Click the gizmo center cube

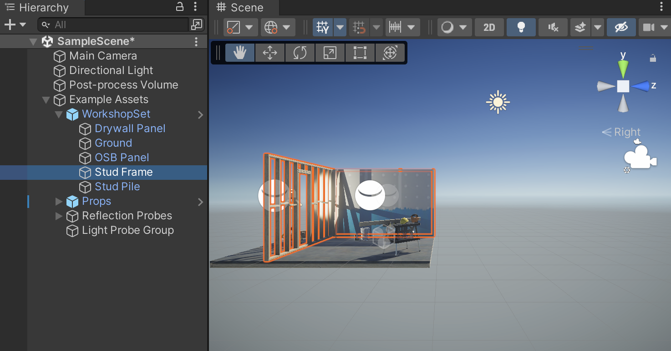pos(623,86)
